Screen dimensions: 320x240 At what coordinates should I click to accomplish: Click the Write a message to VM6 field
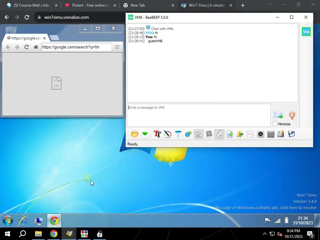pos(199,115)
